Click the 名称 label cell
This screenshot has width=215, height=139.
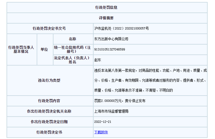coord(73,39)
